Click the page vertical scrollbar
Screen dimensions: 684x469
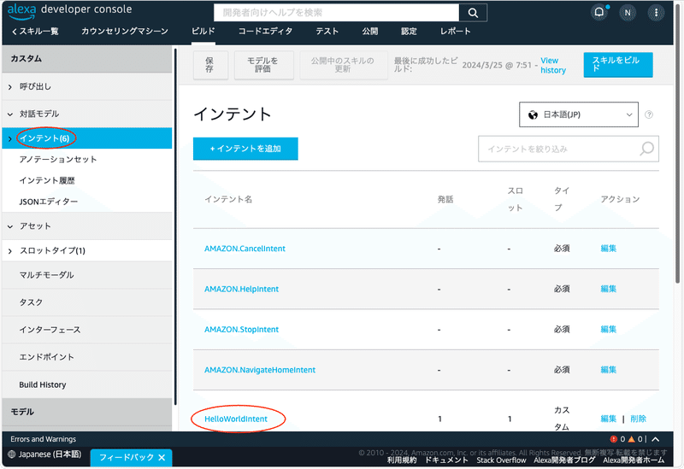[x=677, y=144]
